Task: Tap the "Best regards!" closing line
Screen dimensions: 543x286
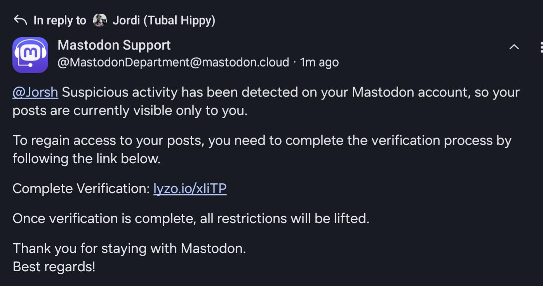Action: pos(54,267)
